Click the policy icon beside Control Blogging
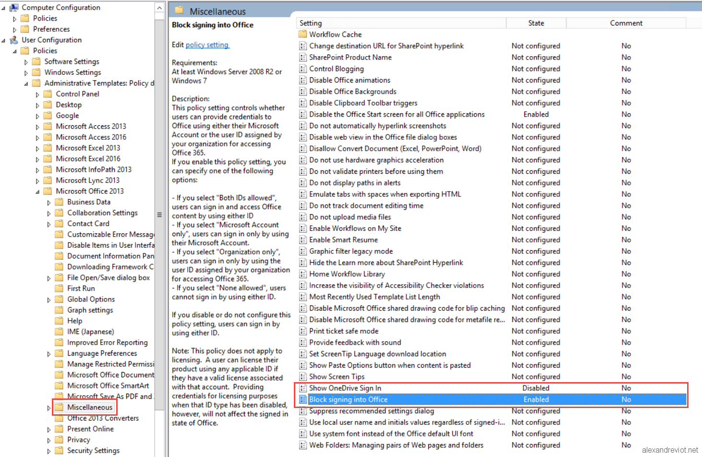This screenshot has width=702, height=457. (x=303, y=69)
